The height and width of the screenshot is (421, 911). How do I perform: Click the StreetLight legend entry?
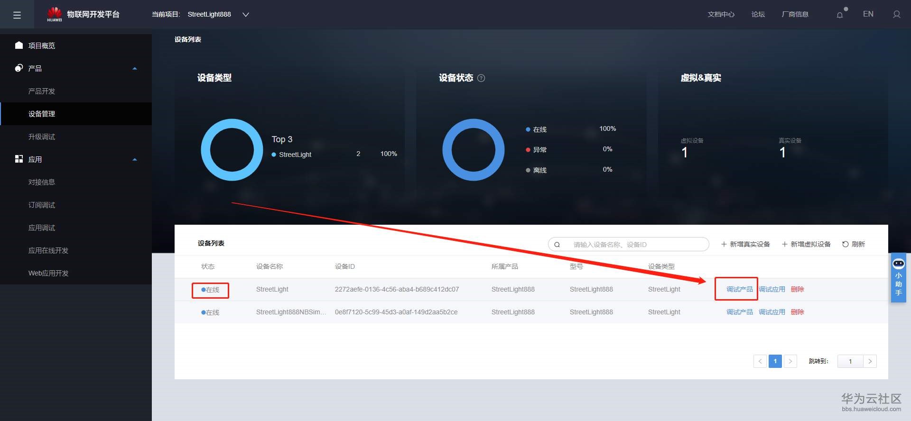point(291,155)
